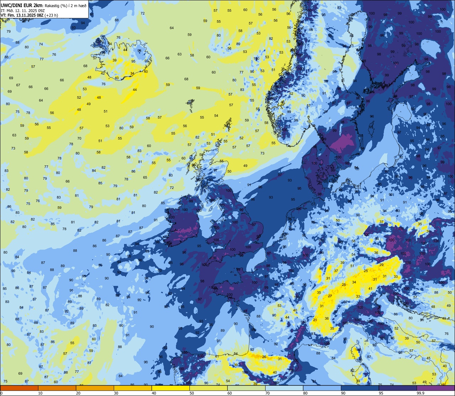Click the legend label "90"

(x=343, y=393)
